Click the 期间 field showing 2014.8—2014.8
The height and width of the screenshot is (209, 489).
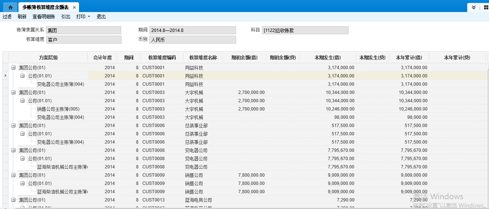192,30
